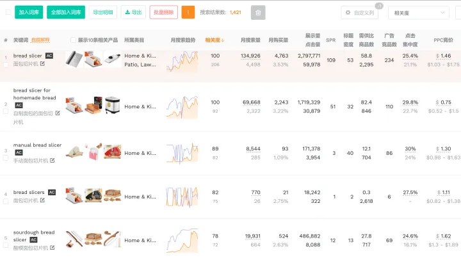Click search result count 1,421
Screen dimensions: 461x258
(236, 12)
